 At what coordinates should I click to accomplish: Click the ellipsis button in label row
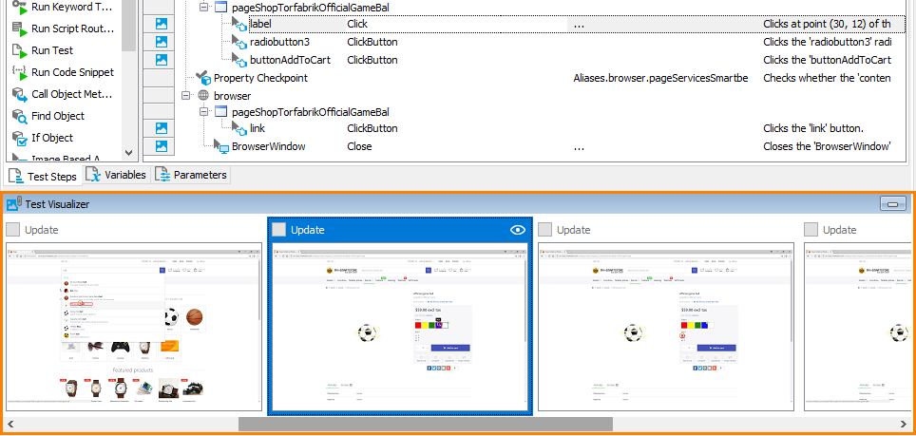coord(579,24)
